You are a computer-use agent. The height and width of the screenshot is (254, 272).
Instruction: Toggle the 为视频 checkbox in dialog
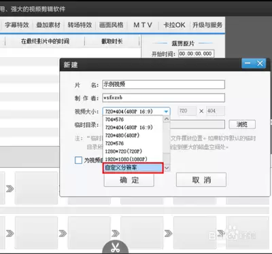78,160
